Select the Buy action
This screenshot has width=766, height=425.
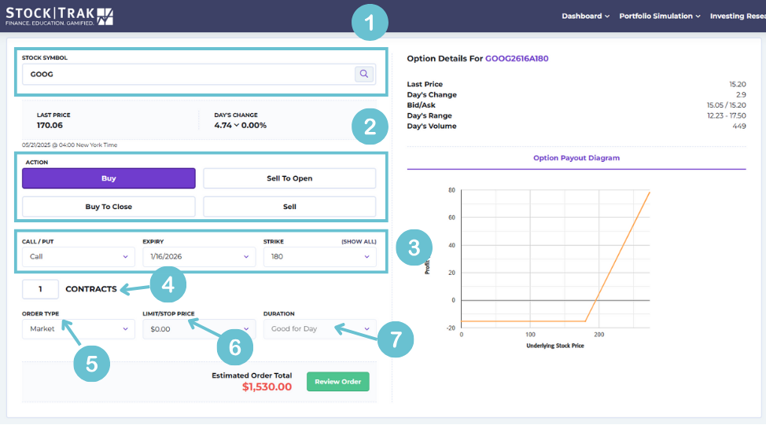[x=109, y=178]
